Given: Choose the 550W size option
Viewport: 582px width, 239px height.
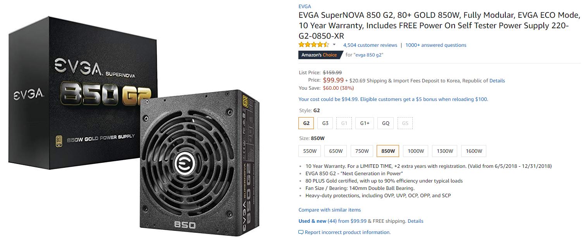Looking at the screenshot, I should pos(310,151).
